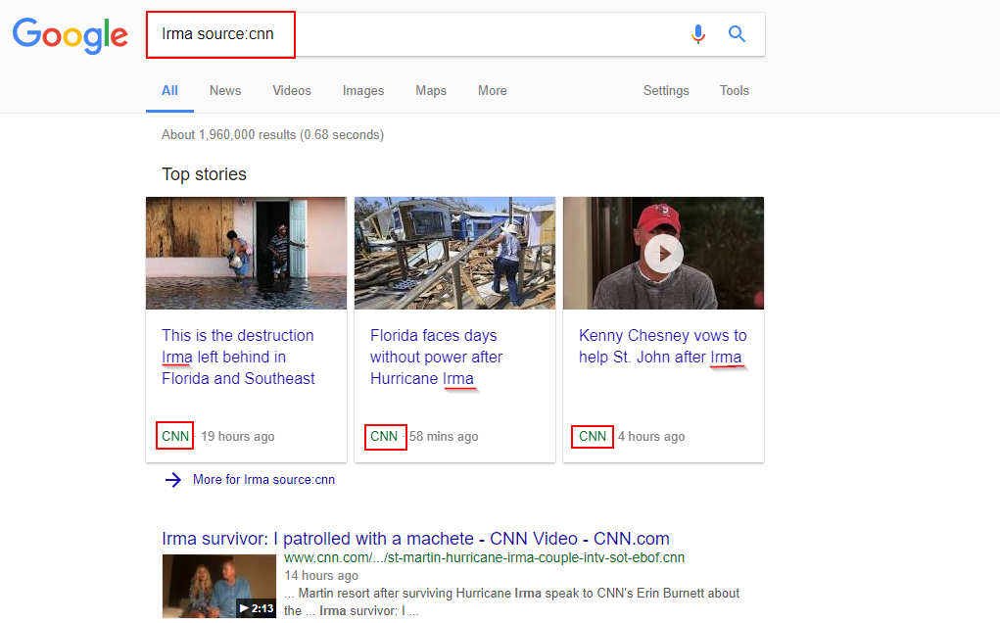Click the '58 mins ago' timestamp
The image size is (1000, 623).
pyautogui.click(x=444, y=437)
